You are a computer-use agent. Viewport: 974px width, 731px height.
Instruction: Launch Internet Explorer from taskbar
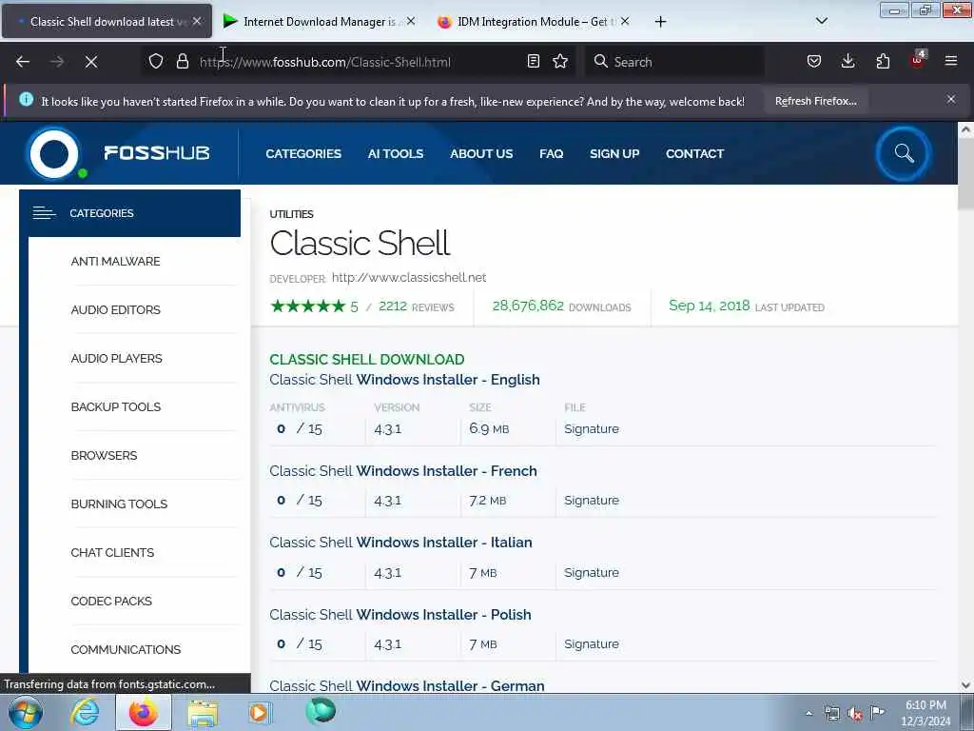click(x=85, y=713)
